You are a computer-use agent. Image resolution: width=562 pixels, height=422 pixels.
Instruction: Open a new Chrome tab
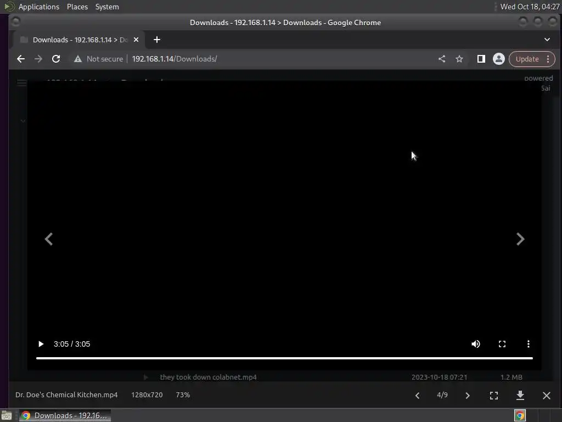coord(157,40)
